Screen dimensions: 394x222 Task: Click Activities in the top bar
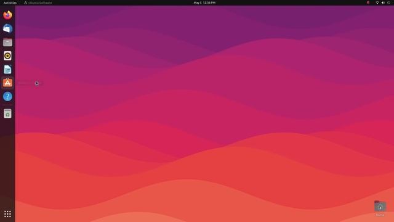coord(10,2)
